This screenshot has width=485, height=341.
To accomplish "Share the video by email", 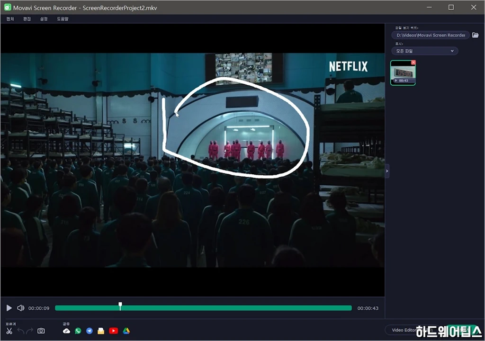I will point(101,331).
